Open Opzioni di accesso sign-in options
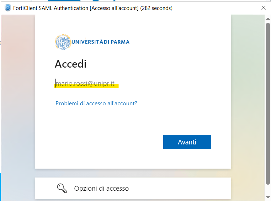The width and height of the screenshot is (271, 201). tap(101, 188)
